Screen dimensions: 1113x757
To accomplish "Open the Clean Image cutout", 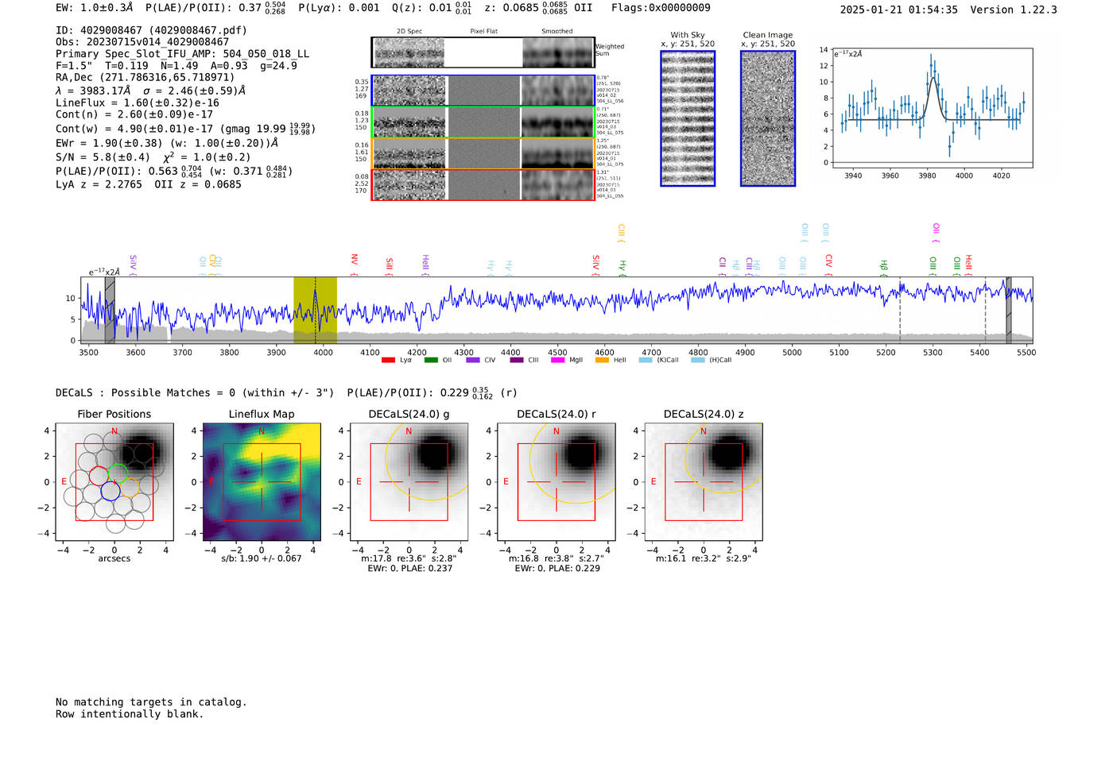I will pos(768,118).
